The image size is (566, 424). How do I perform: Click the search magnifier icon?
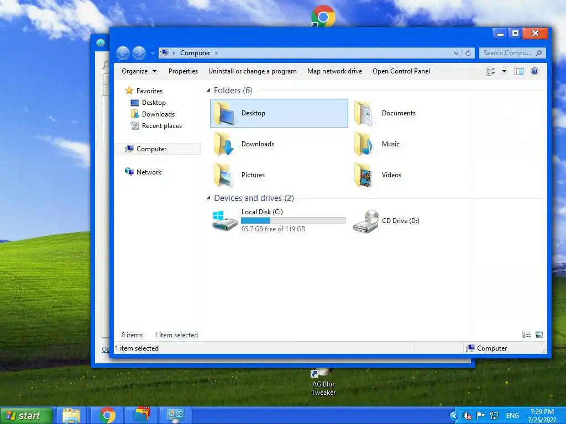tap(539, 53)
